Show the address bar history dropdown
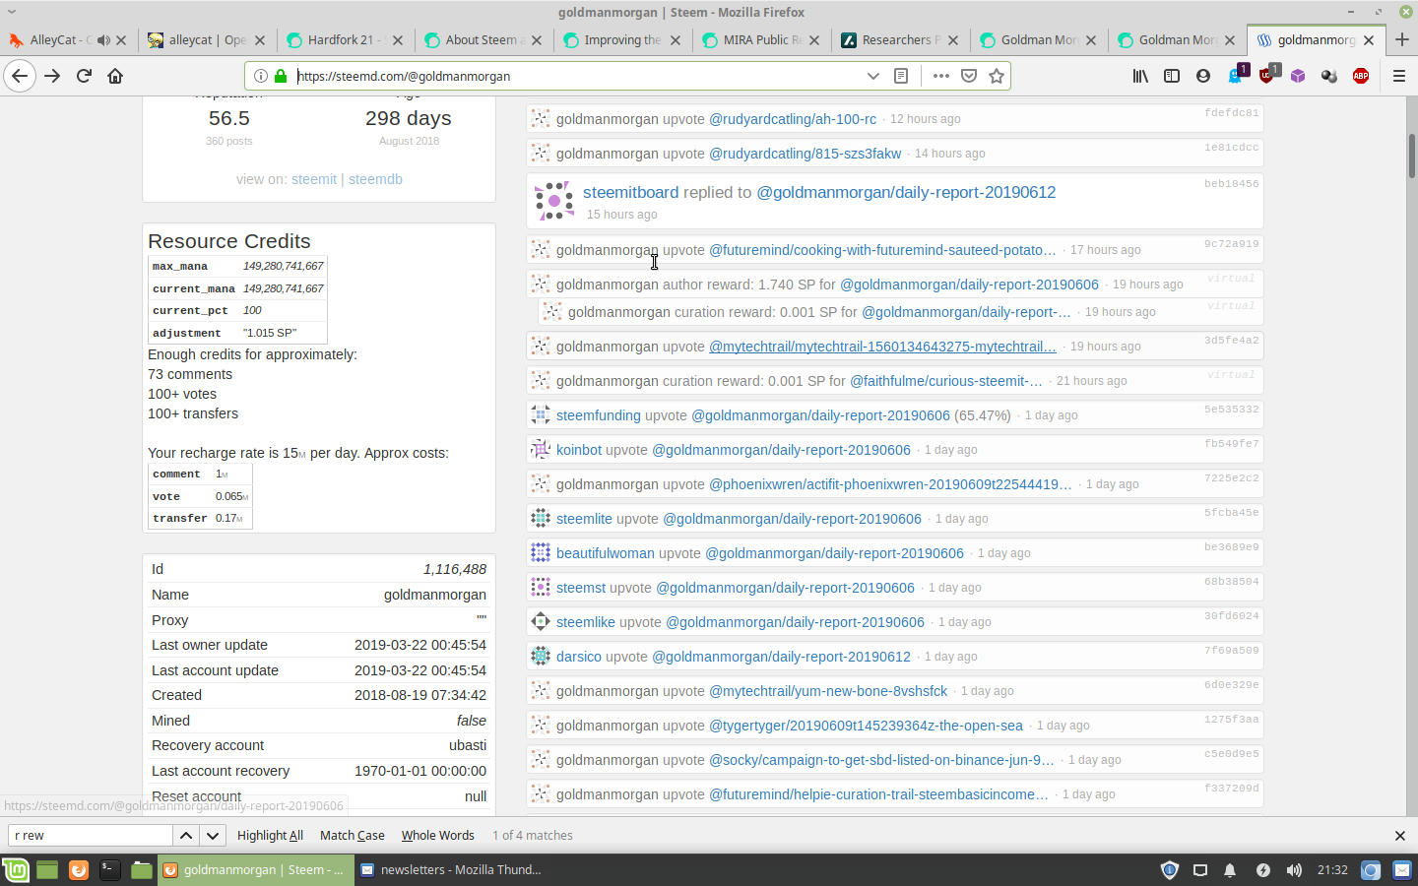Screen dimensions: 1418x886 click(872, 76)
